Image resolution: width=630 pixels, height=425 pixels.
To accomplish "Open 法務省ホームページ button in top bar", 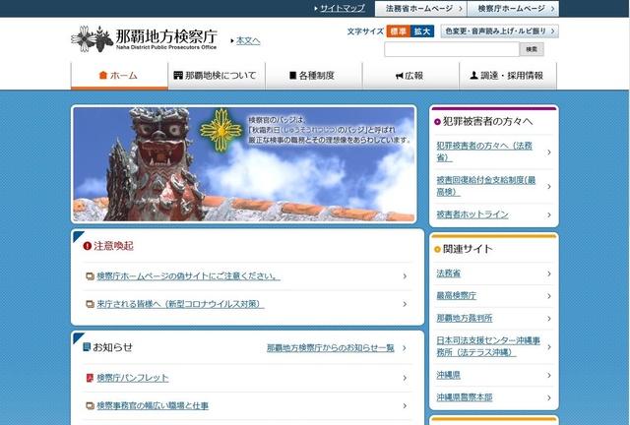I will tap(420, 9).
